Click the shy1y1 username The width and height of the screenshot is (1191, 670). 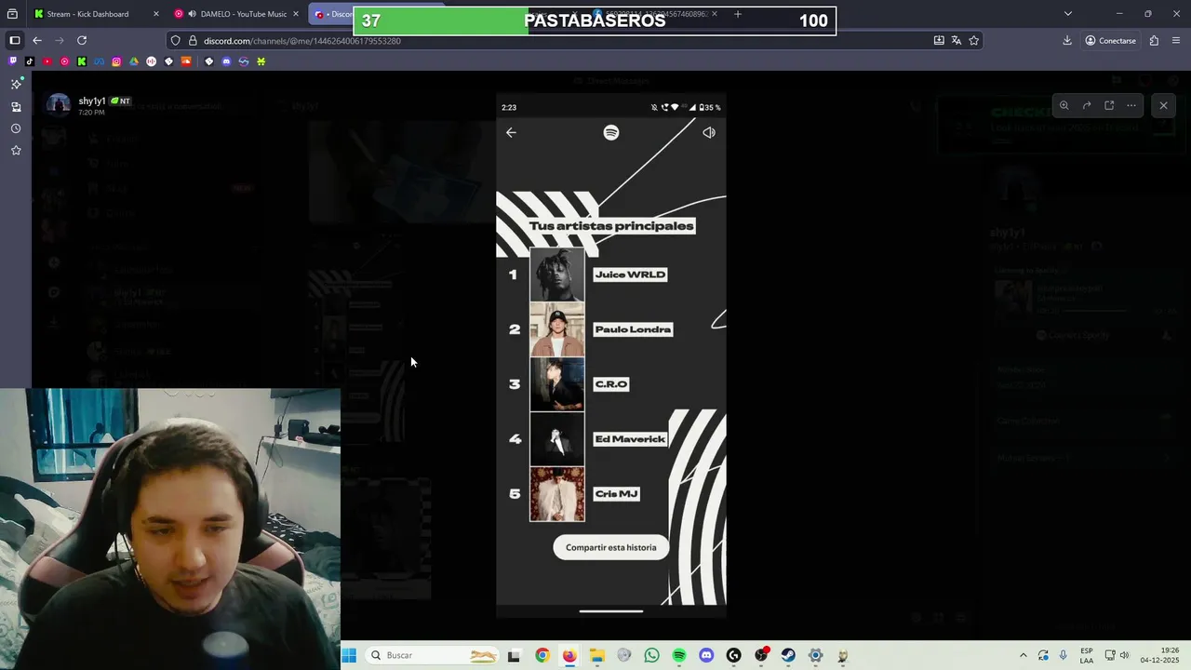point(92,100)
